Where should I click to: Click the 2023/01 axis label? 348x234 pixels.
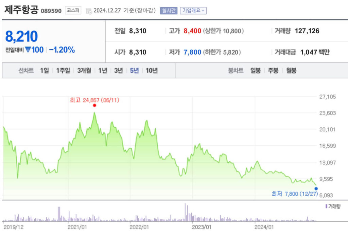[x=201, y=227]
